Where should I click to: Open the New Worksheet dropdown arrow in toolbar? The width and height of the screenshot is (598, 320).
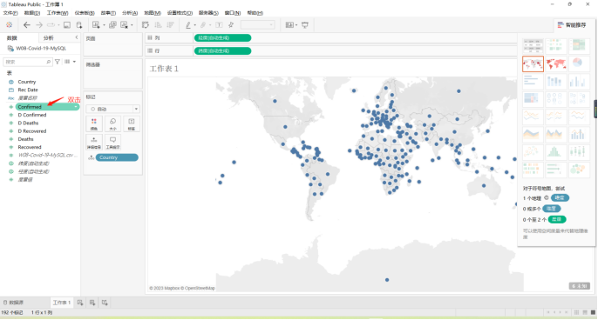(x=104, y=25)
